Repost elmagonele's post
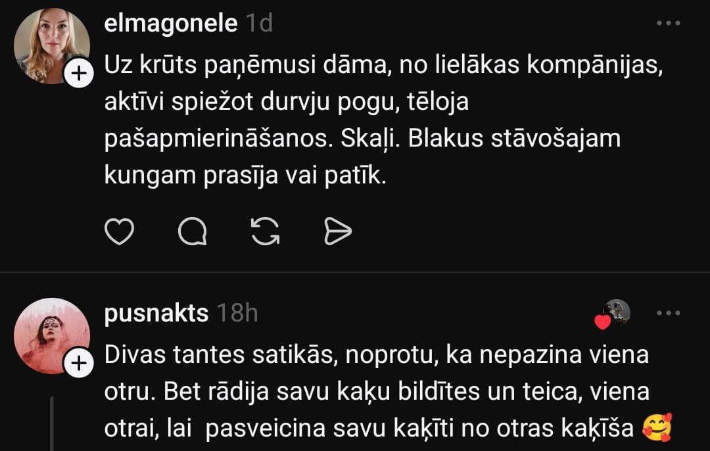 266,231
